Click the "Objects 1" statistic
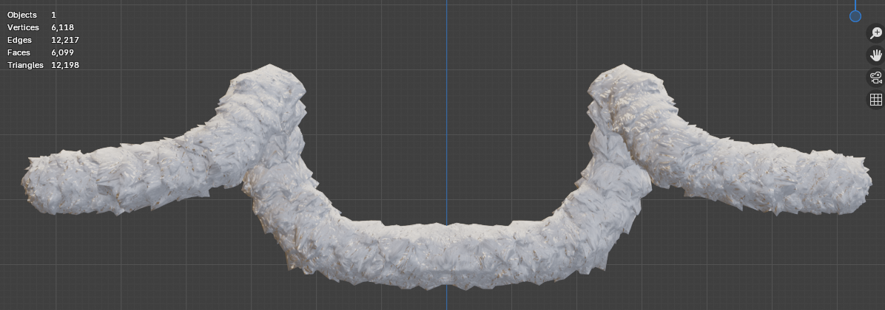The width and height of the screenshot is (885, 310). point(32,15)
